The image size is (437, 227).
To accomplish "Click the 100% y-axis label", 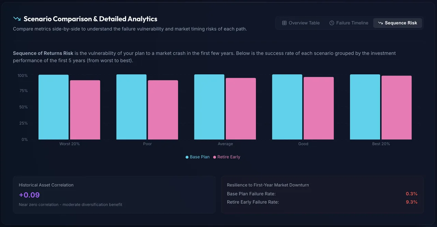I will coord(23,75).
